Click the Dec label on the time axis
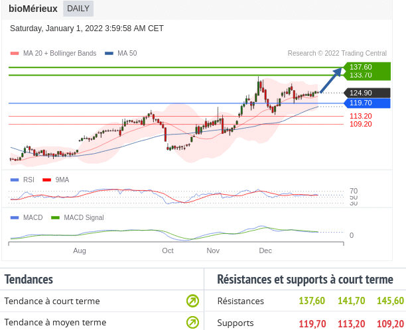This screenshot has height=330, width=406. pos(265,250)
